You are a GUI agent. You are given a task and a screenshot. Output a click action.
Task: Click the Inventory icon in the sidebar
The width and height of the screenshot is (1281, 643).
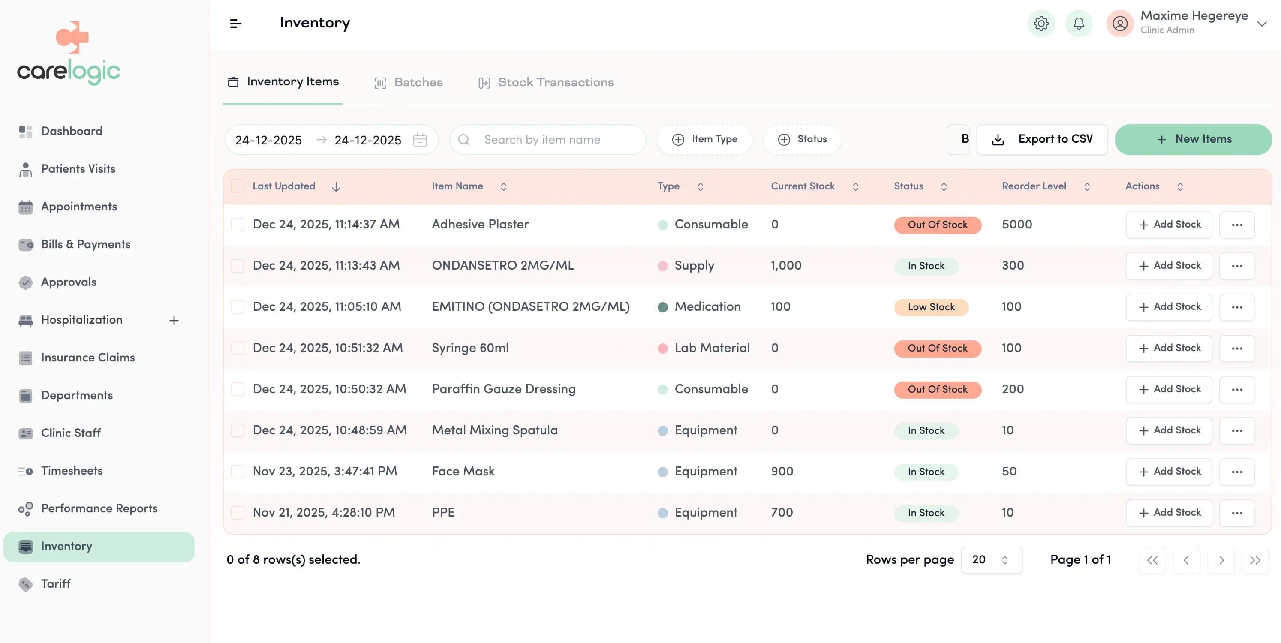click(25, 546)
